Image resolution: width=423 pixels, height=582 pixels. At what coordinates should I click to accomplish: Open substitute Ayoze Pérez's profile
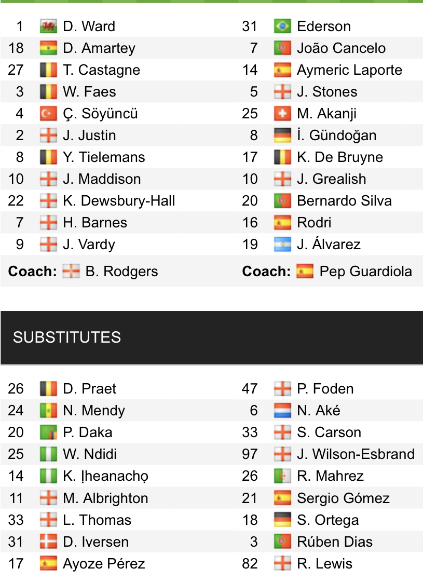(104, 563)
